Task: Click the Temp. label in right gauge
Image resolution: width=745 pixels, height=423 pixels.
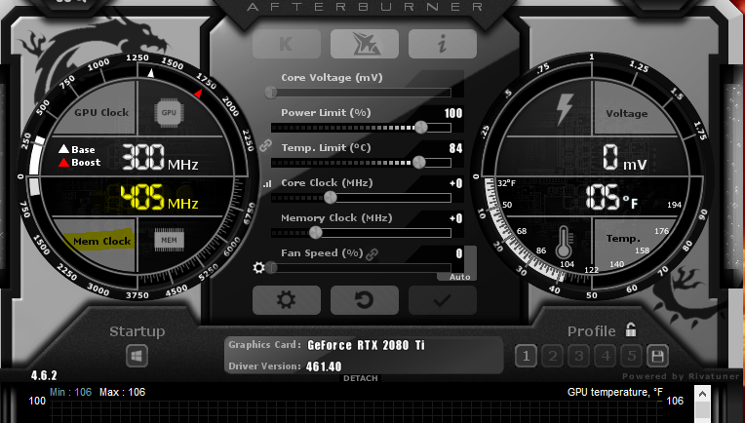Action: [623, 239]
